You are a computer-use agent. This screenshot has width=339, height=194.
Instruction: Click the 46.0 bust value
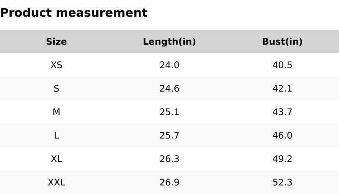pos(282,135)
